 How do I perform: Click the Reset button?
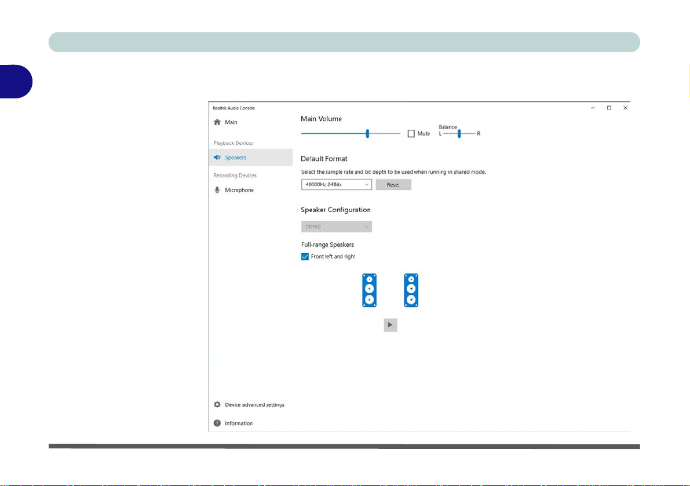tap(393, 185)
